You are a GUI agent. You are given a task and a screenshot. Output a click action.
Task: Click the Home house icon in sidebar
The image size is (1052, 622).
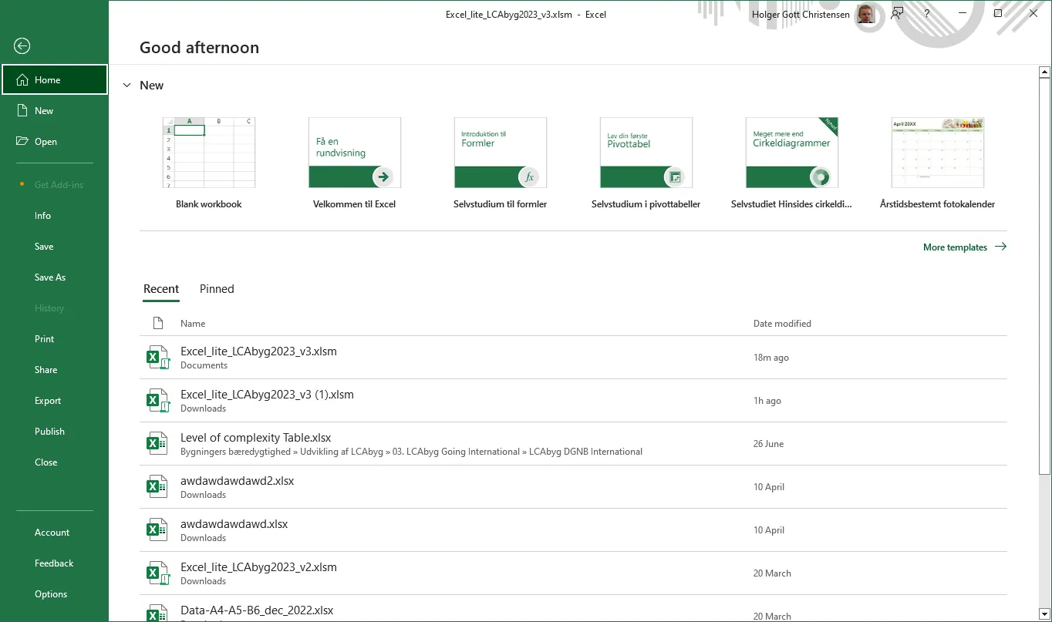(x=22, y=80)
